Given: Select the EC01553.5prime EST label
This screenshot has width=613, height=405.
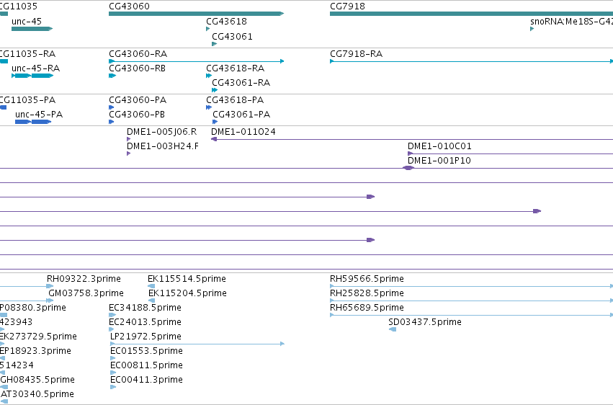Looking at the screenshot, I should (x=147, y=351).
